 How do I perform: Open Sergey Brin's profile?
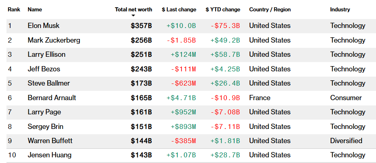pos(45,127)
